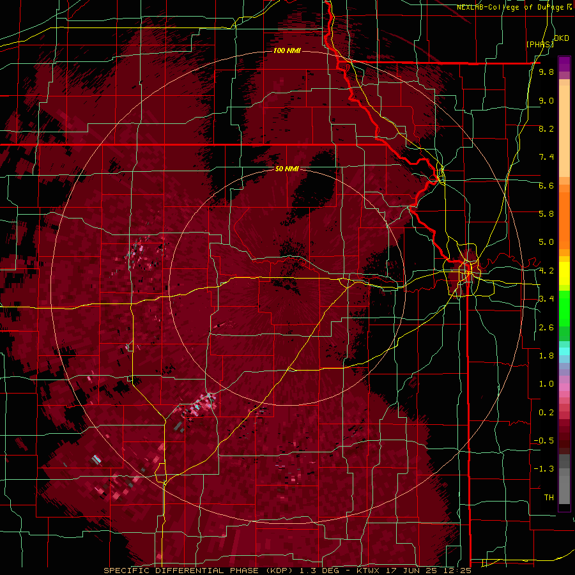The height and width of the screenshot is (575, 575).
Task: Click the cyan segment of the color scale
Action: point(564,351)
